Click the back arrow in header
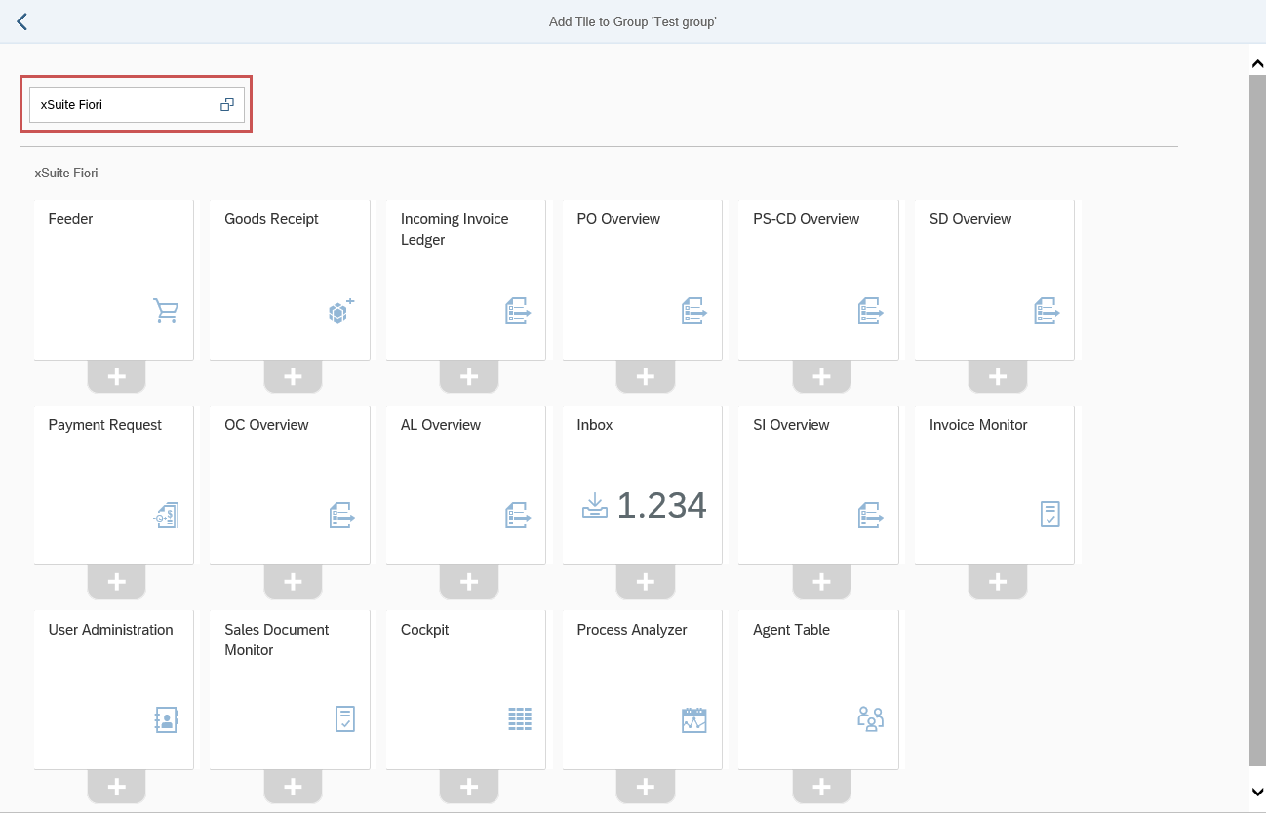Screen dimensions: 1266x813 21,21
